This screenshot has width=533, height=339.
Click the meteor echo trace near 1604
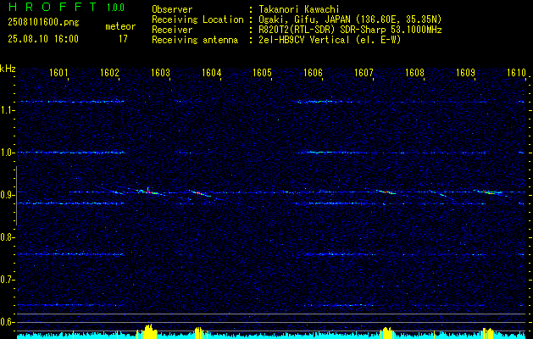[x=201, y=194]
